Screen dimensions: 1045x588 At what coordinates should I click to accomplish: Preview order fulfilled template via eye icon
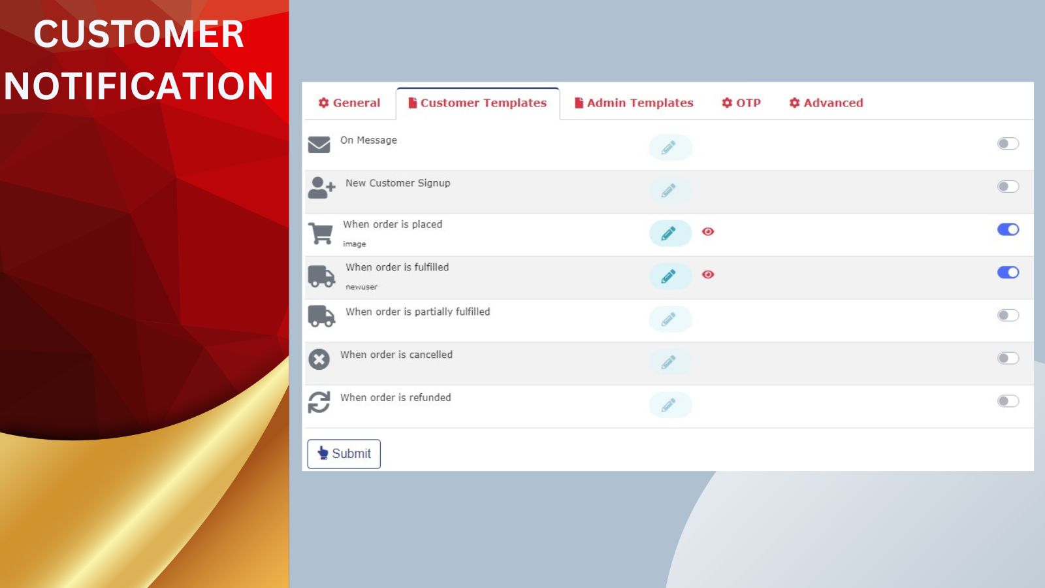click(x=708, y=274)
